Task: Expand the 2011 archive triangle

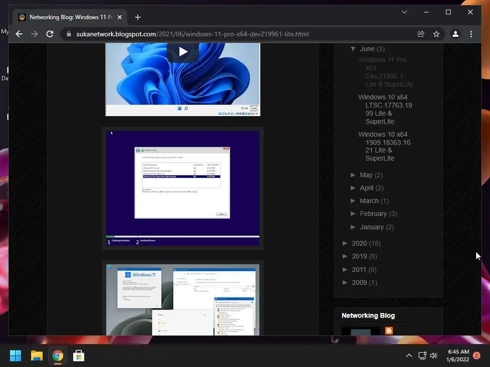Action: coord(345,270)
